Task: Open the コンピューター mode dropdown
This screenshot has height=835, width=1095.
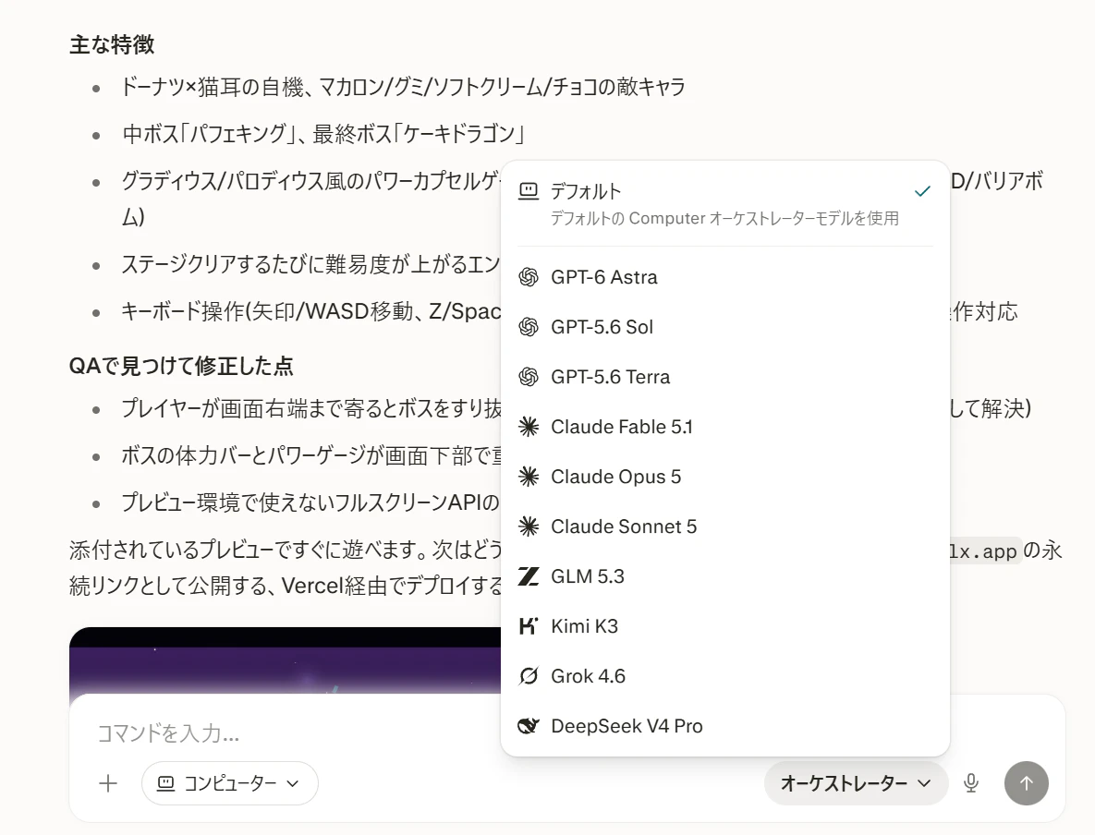Action: click(230, 783)
